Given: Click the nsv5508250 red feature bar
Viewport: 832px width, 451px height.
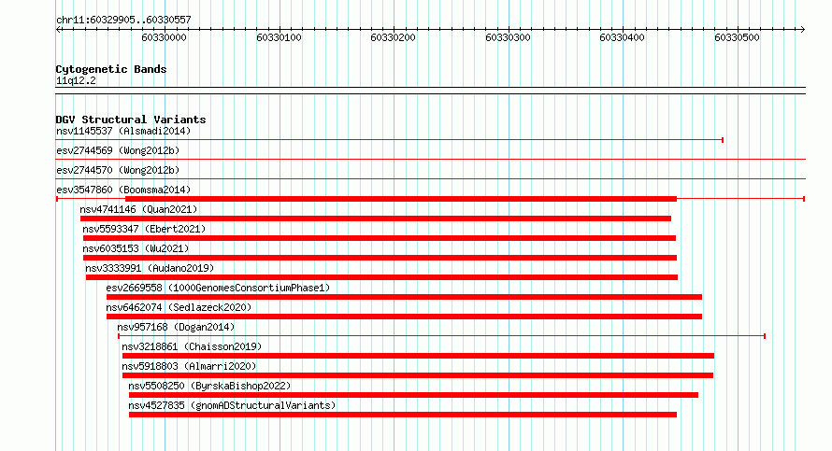Looking at the screenshot, I should coord(413,395).
